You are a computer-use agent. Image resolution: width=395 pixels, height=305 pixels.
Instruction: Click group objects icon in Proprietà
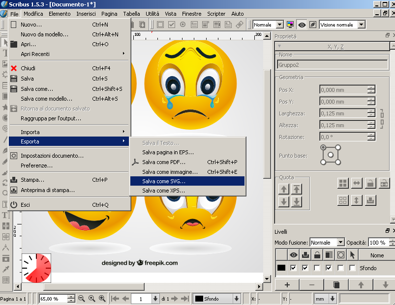tap(343, 183)
